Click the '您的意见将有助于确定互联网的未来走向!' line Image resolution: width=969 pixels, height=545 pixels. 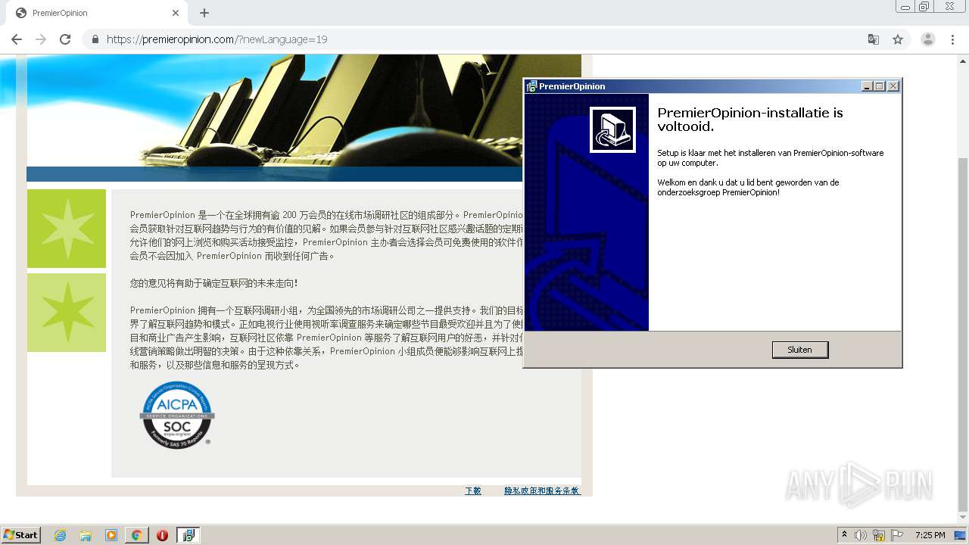[214, 283]
